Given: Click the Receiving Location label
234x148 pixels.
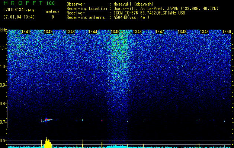Looking at the screenshot, I should 87,9.
